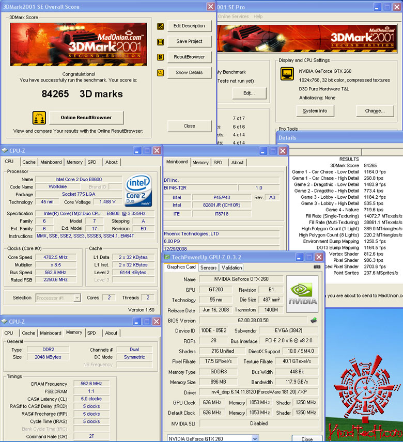Click the GPU-Z Name field NVIDIA GeForce GTX 260
Screen dimensions: 403x442
241,279
